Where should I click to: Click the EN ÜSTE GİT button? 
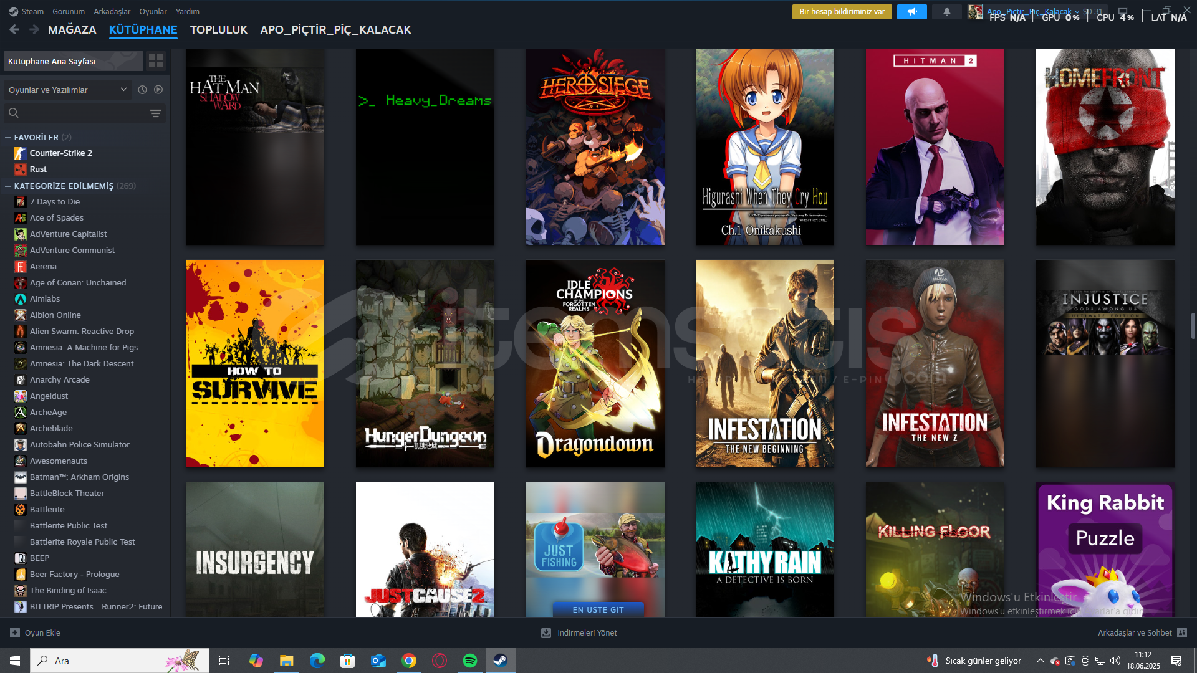click(x=598, y=609)
